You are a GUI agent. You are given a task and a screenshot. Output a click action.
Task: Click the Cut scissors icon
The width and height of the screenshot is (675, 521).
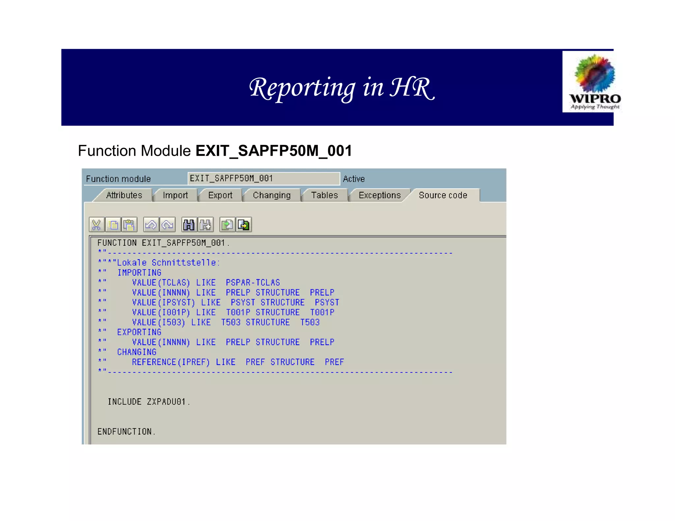point(96,225)
